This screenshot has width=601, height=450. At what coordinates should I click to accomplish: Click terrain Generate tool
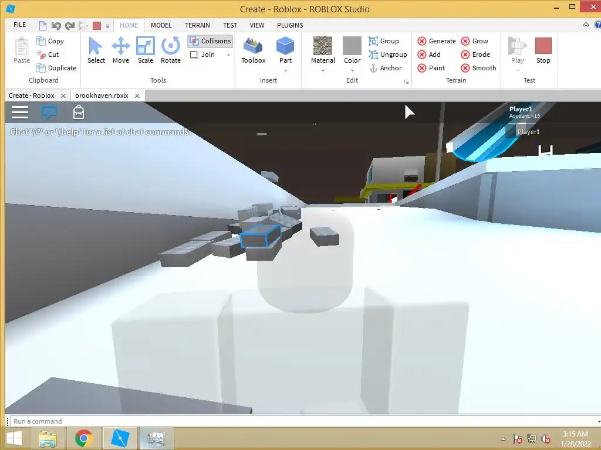(x=437, y=41)
